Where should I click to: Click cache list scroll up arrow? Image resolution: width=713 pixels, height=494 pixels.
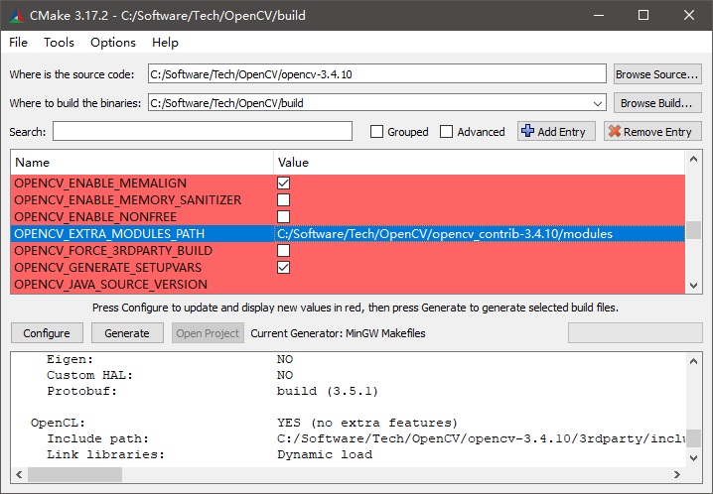pos(693,159)
